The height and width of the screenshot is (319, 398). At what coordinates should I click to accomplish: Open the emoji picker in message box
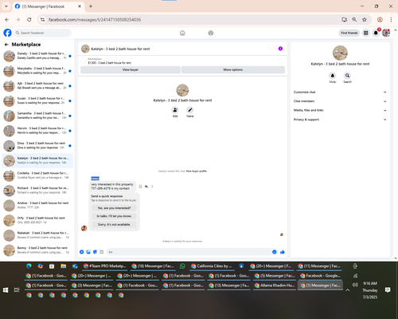[x=275, y=252]
